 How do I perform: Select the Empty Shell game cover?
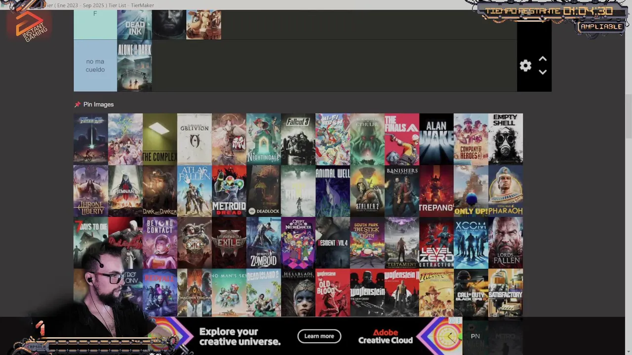506,139
